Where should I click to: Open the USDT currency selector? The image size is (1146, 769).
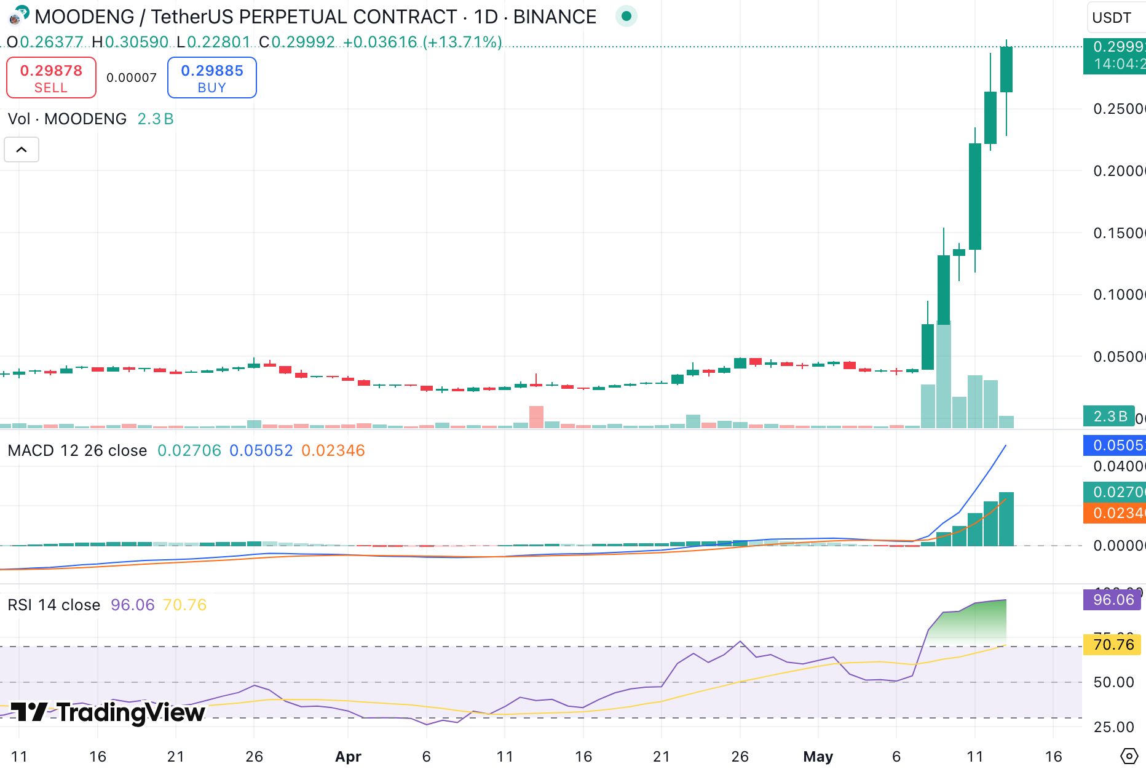coord(1112,17)
